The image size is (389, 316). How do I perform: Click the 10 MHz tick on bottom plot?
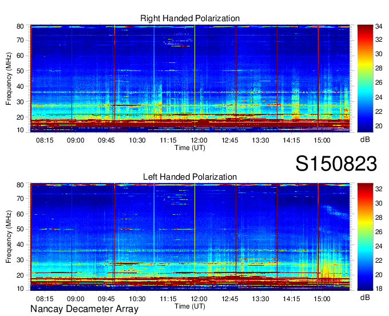tap(20, 289)
